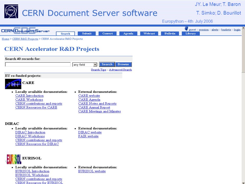The width and height of the screenshot is (245, 184).
Task: Switch to the Submit tab
Action: [x=87, y=33]
